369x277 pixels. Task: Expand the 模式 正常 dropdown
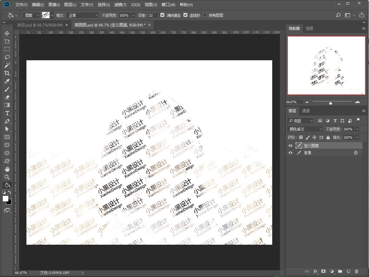(x=83, y=15)
